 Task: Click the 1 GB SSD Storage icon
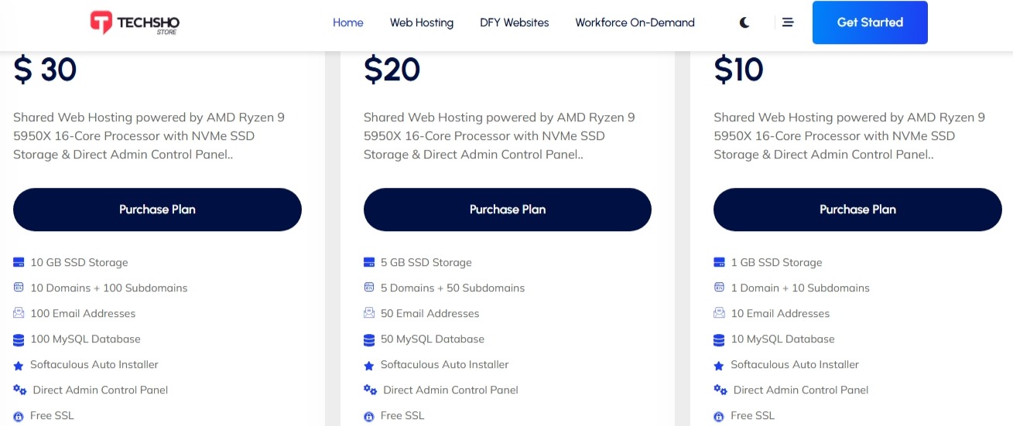tap(719, 263)
